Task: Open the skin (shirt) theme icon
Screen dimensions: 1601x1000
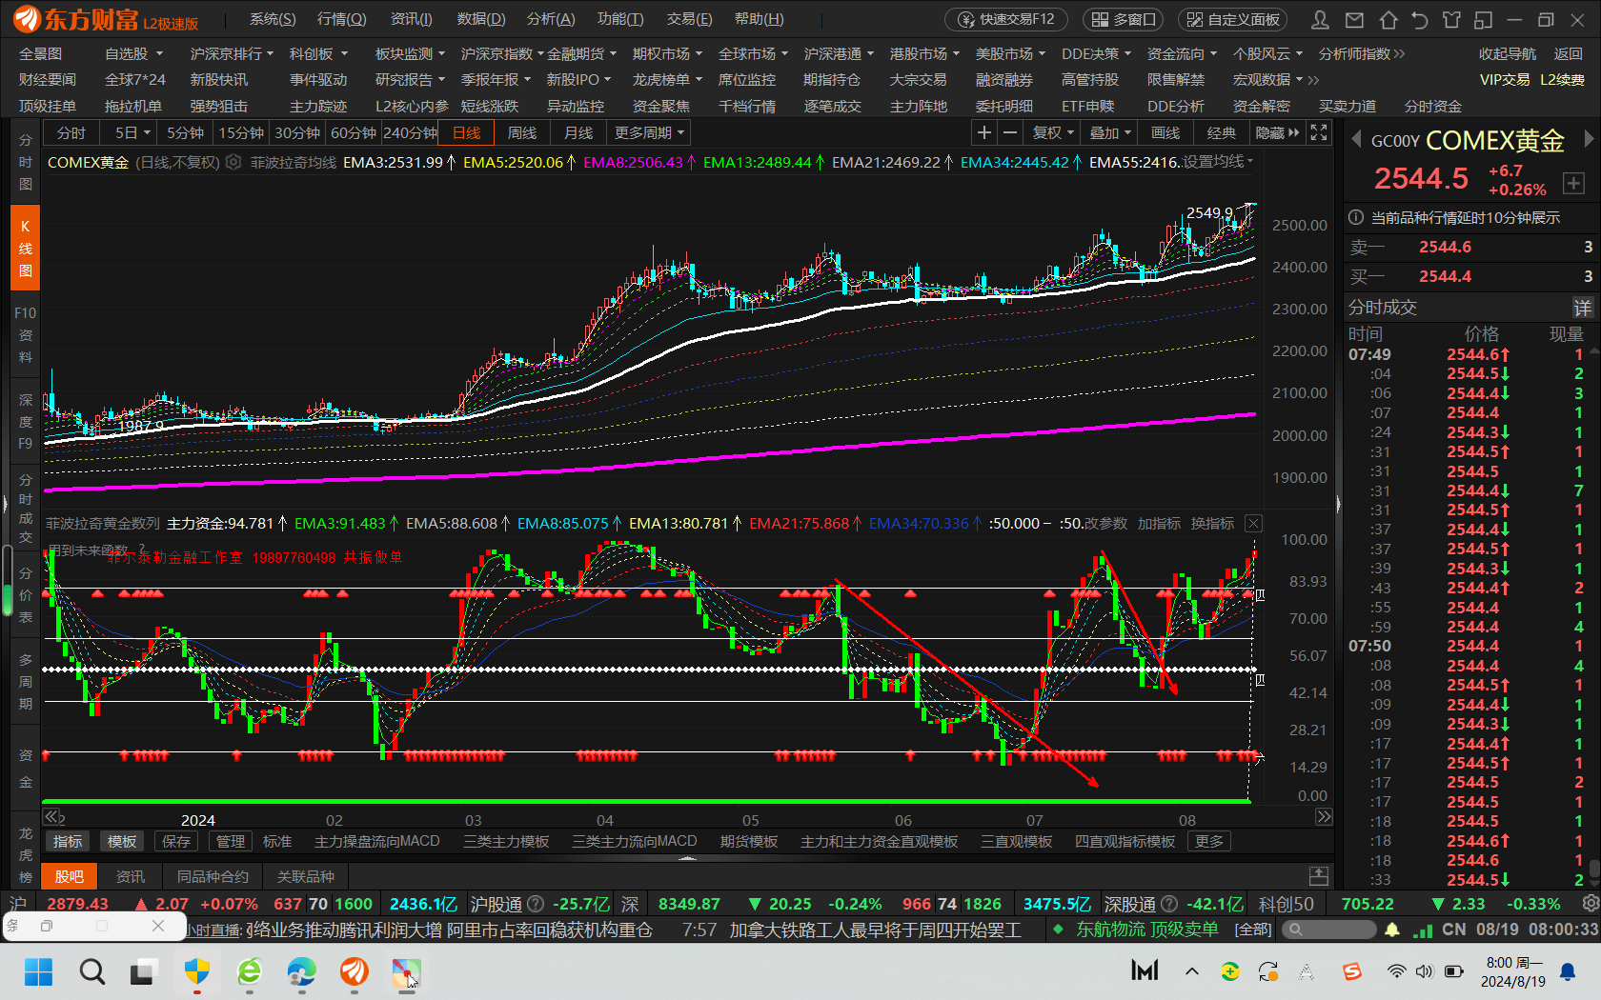Action: point(1451,19)
